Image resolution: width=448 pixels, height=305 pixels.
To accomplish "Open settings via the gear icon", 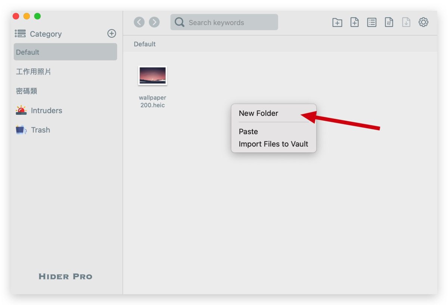I will [423, 22].
